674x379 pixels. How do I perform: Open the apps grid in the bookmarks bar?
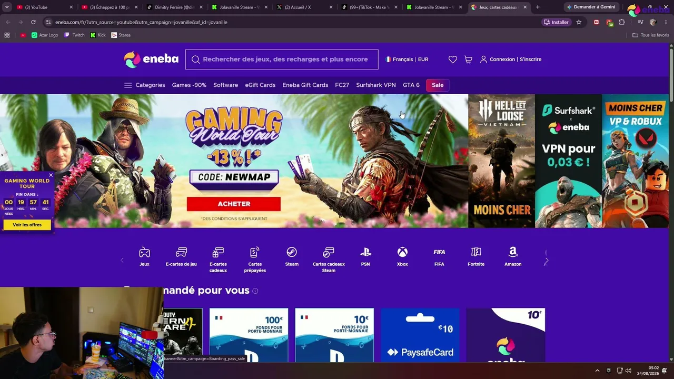[x=7, y=35]
